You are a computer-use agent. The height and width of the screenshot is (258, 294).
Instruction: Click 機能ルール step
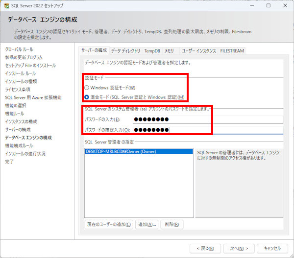pyautogui.click(x=14, y=114)
